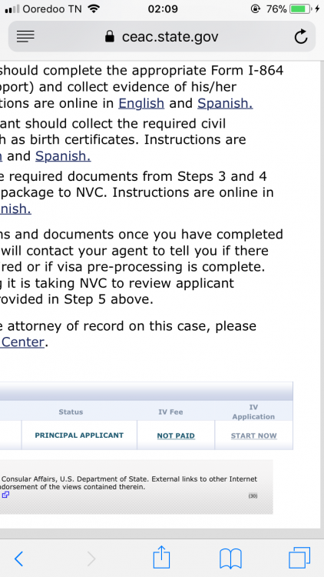Tap the battery indicator in status bar

[300, 8]
